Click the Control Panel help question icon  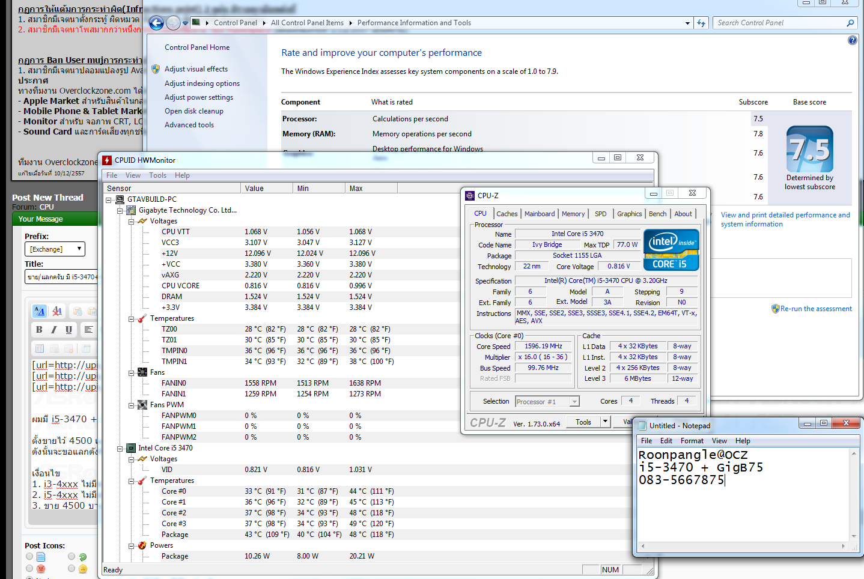pyautogui.click(x=852, y=40)
